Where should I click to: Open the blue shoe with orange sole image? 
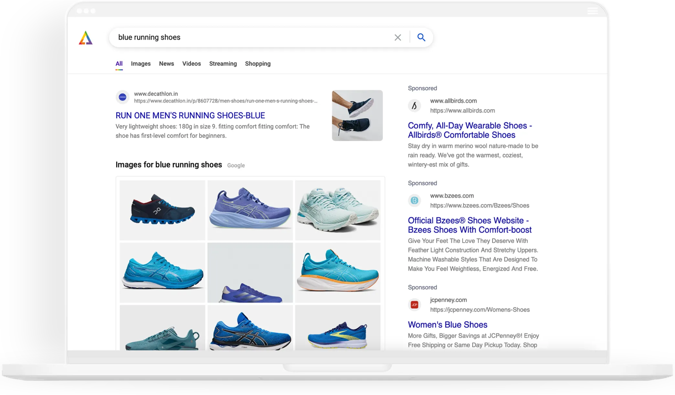click(x=337, y=272)
